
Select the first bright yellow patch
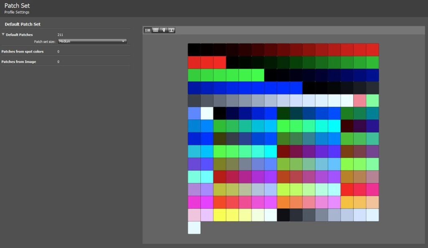click(219, 215)
